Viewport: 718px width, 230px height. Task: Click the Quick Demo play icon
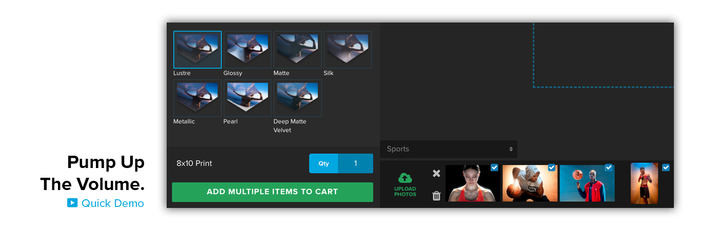tap(72, 203)
